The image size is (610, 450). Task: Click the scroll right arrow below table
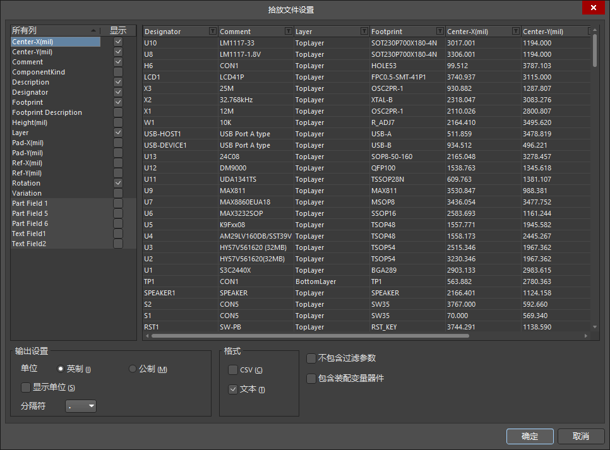click(x=586, y=336)
